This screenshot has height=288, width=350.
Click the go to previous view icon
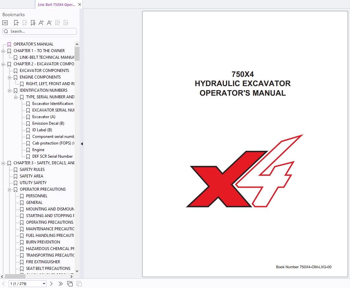tap(70, 284)
